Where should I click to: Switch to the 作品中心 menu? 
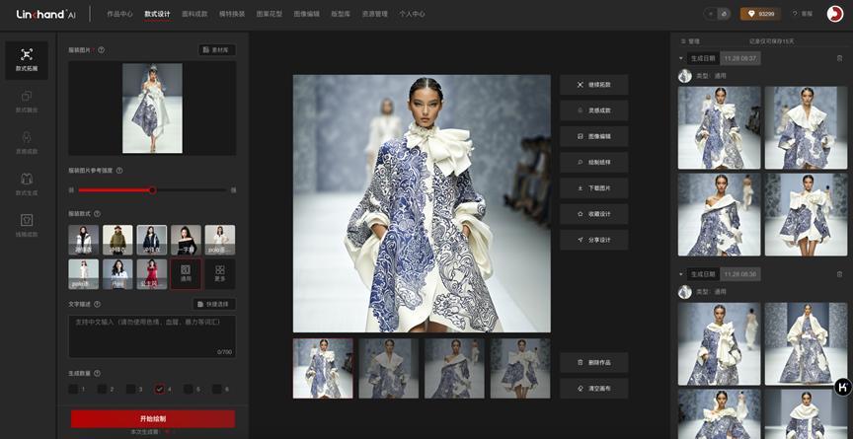click(x=119, y=14)
